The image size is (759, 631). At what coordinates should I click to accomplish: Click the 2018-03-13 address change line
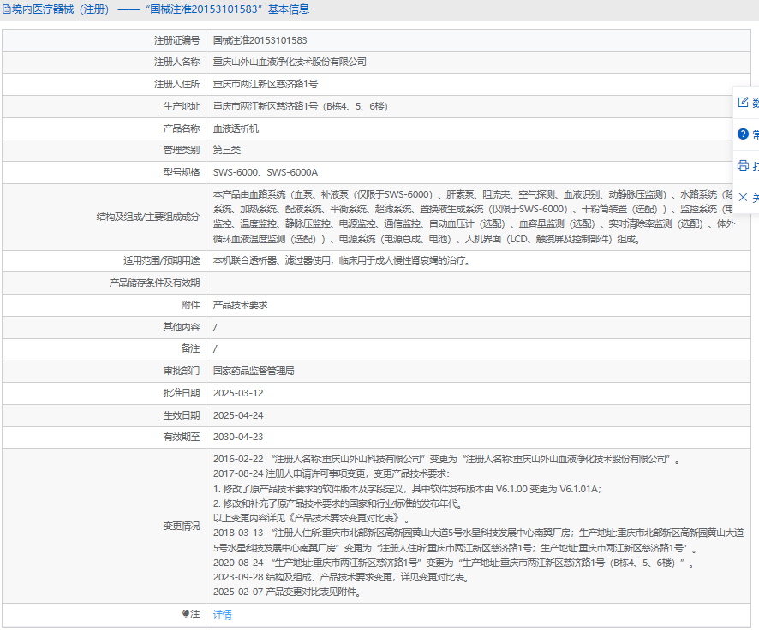coord(478,540)
